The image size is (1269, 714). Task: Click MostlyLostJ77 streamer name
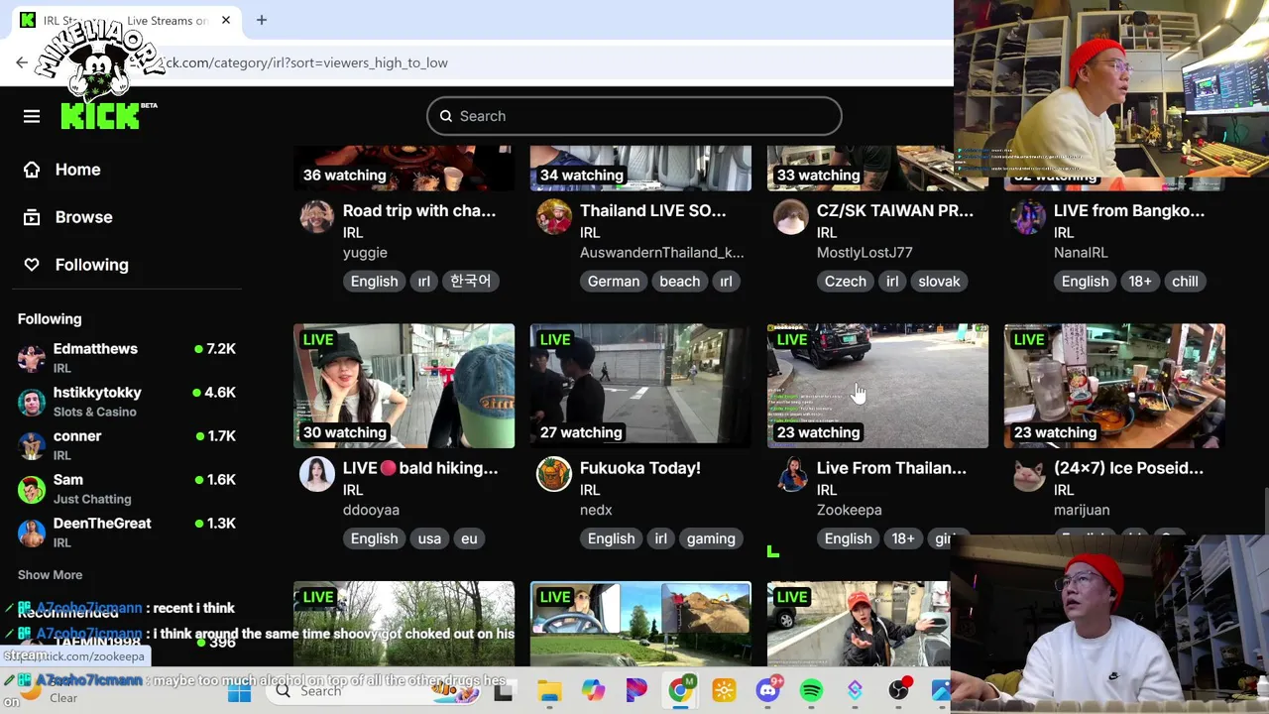click(865, 253)
